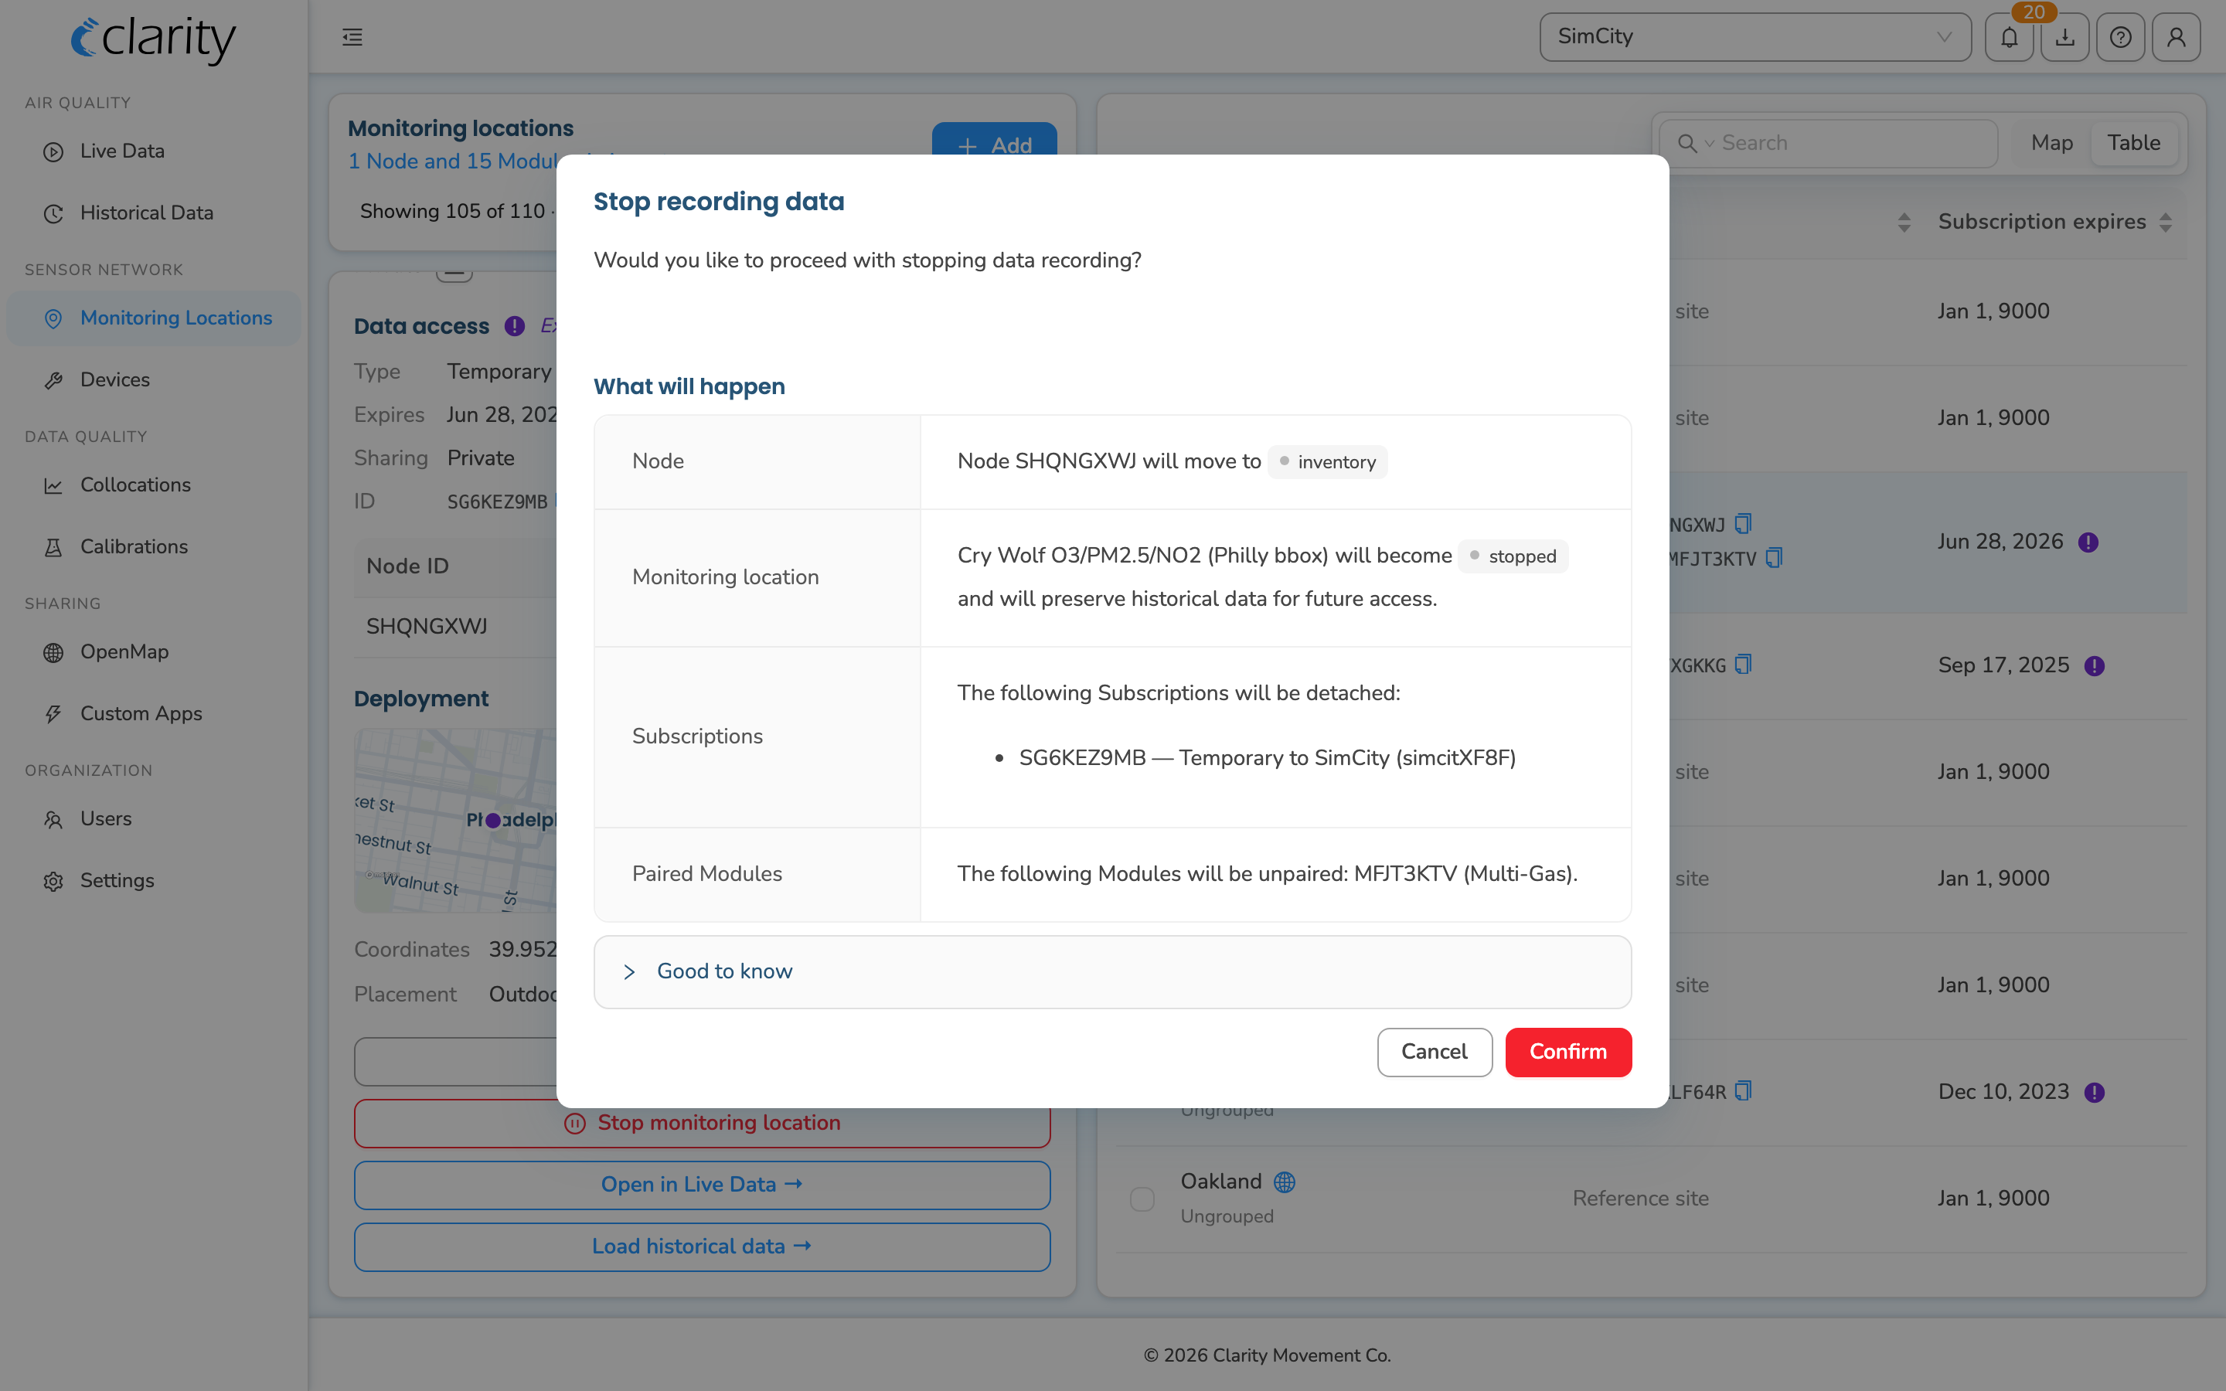Click SG6KEZ9MB subscription bullet in dialog

point(1267,758)
